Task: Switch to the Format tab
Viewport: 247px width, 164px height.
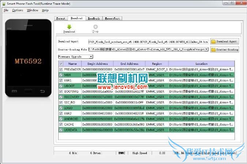Action: [61, 18]
